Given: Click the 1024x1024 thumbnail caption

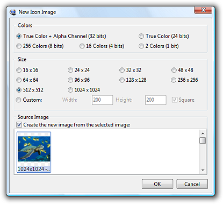Looking at the screenshot, I should coord(34,169).
